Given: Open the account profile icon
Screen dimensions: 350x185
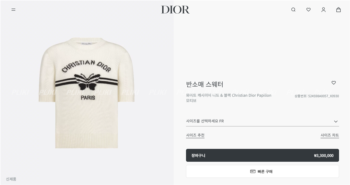Looking at the screenshot, I should pos(323,10).
